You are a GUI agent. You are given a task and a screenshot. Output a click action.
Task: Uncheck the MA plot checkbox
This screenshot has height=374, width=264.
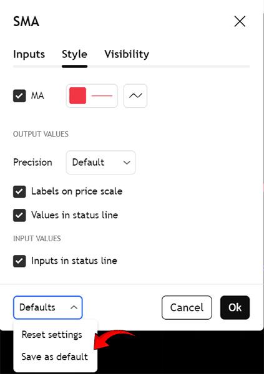19,96
